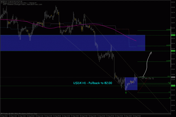Select the small blue rectangle over recent candles
The width and height of the screenshot is (176, 117).
(131, 84)
